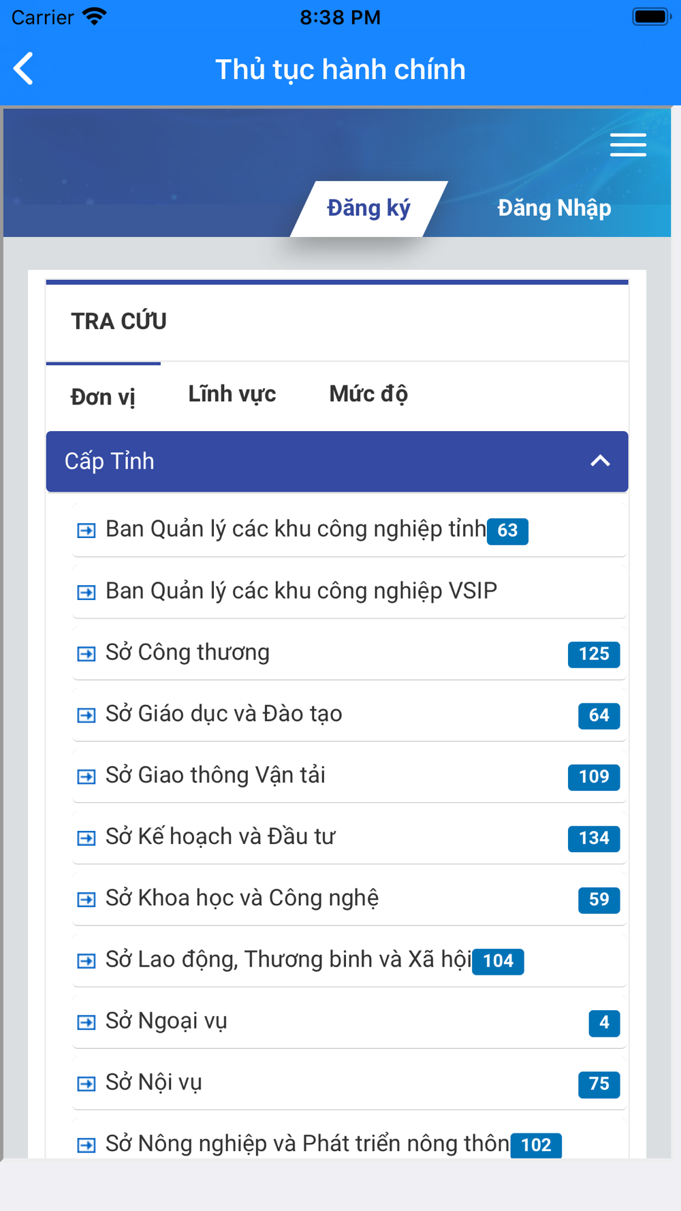Open Sở Giáo dục và Đào tạo
This screenshot has width=681, height=1211.
pos(349,714)
